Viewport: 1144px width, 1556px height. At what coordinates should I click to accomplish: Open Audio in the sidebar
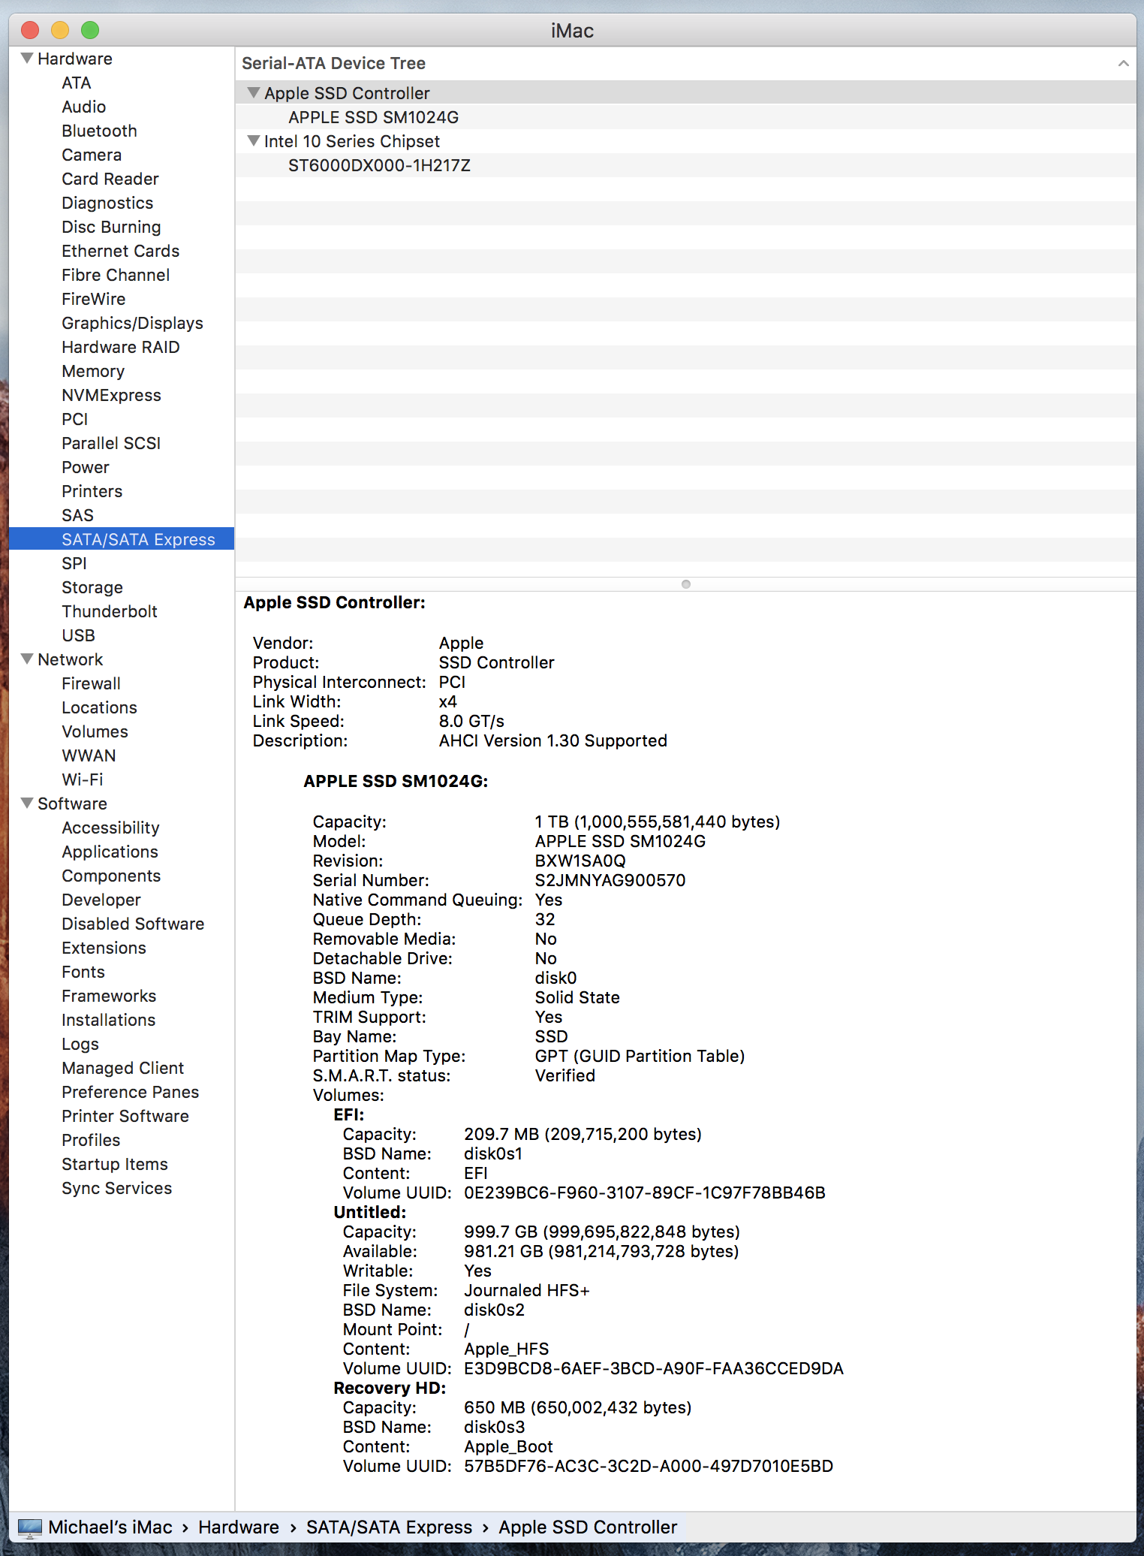pyautogui.click(x=84, y=107)
